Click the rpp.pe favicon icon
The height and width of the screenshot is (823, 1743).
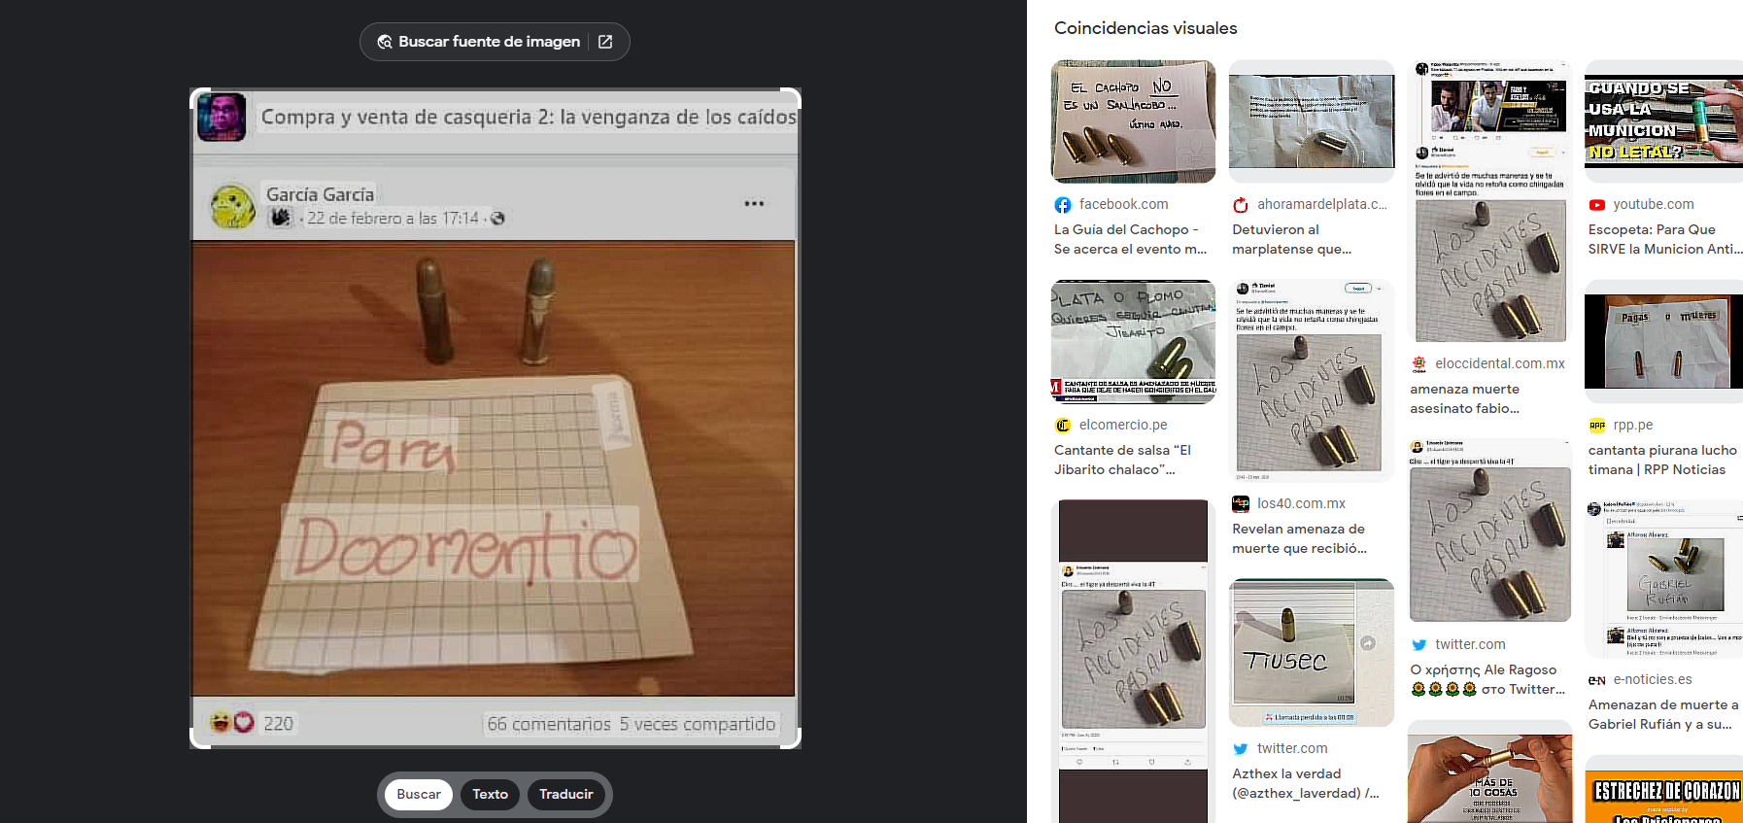click(x=1596, y=426)
